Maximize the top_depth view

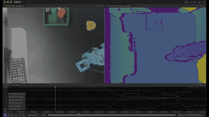(x=204, y=6)
